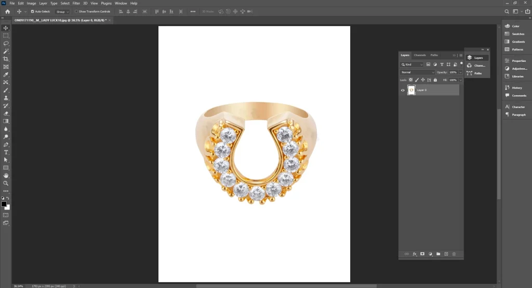Select the Crop tool in toolbar

click(x=6, y=59)
